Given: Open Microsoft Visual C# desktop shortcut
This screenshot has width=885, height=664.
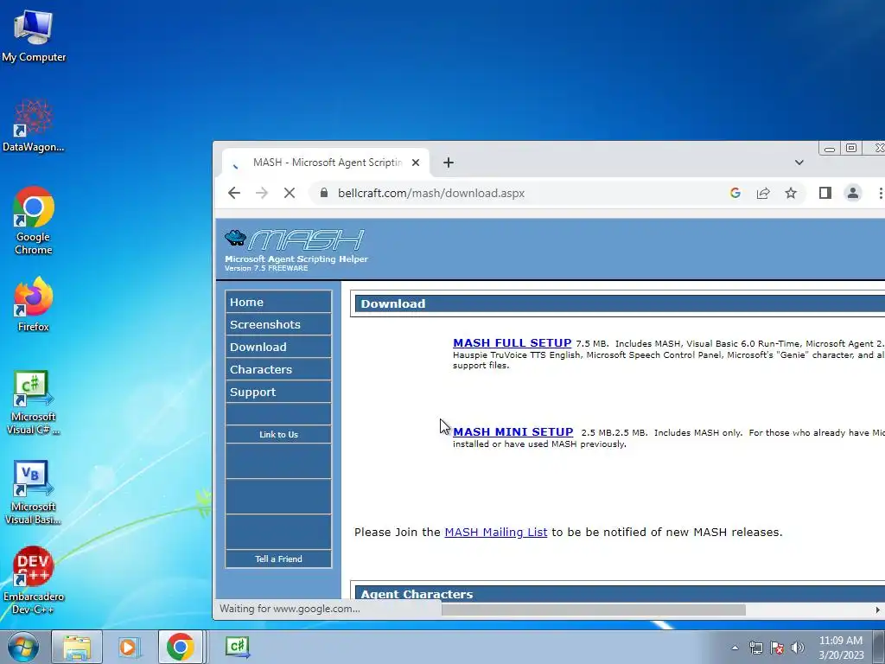Looking at the screenshot, I should [34, 403].
